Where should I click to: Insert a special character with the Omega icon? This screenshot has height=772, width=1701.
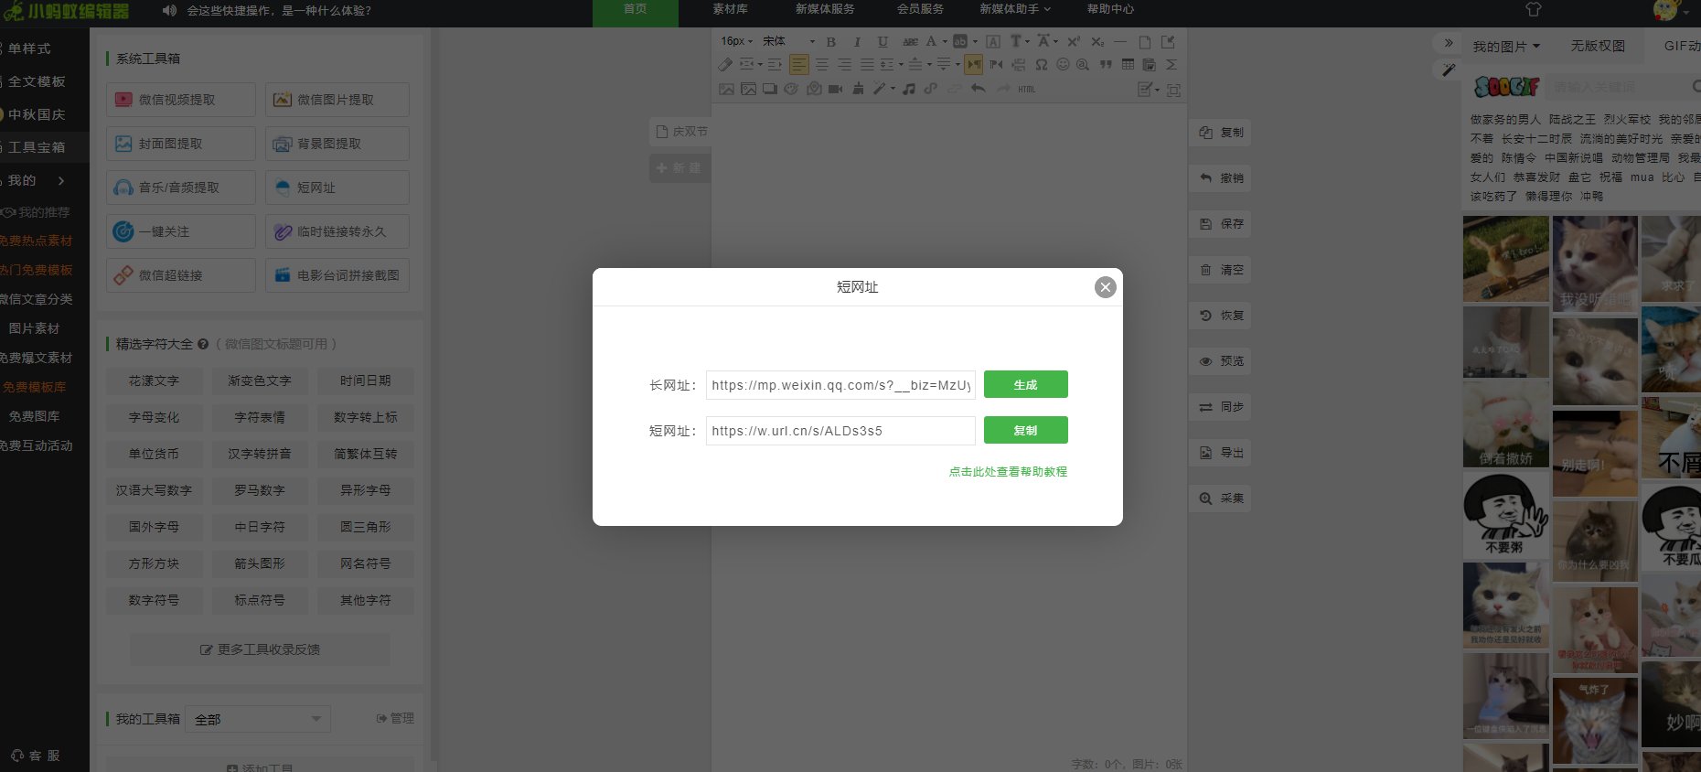pos(1041,65)
